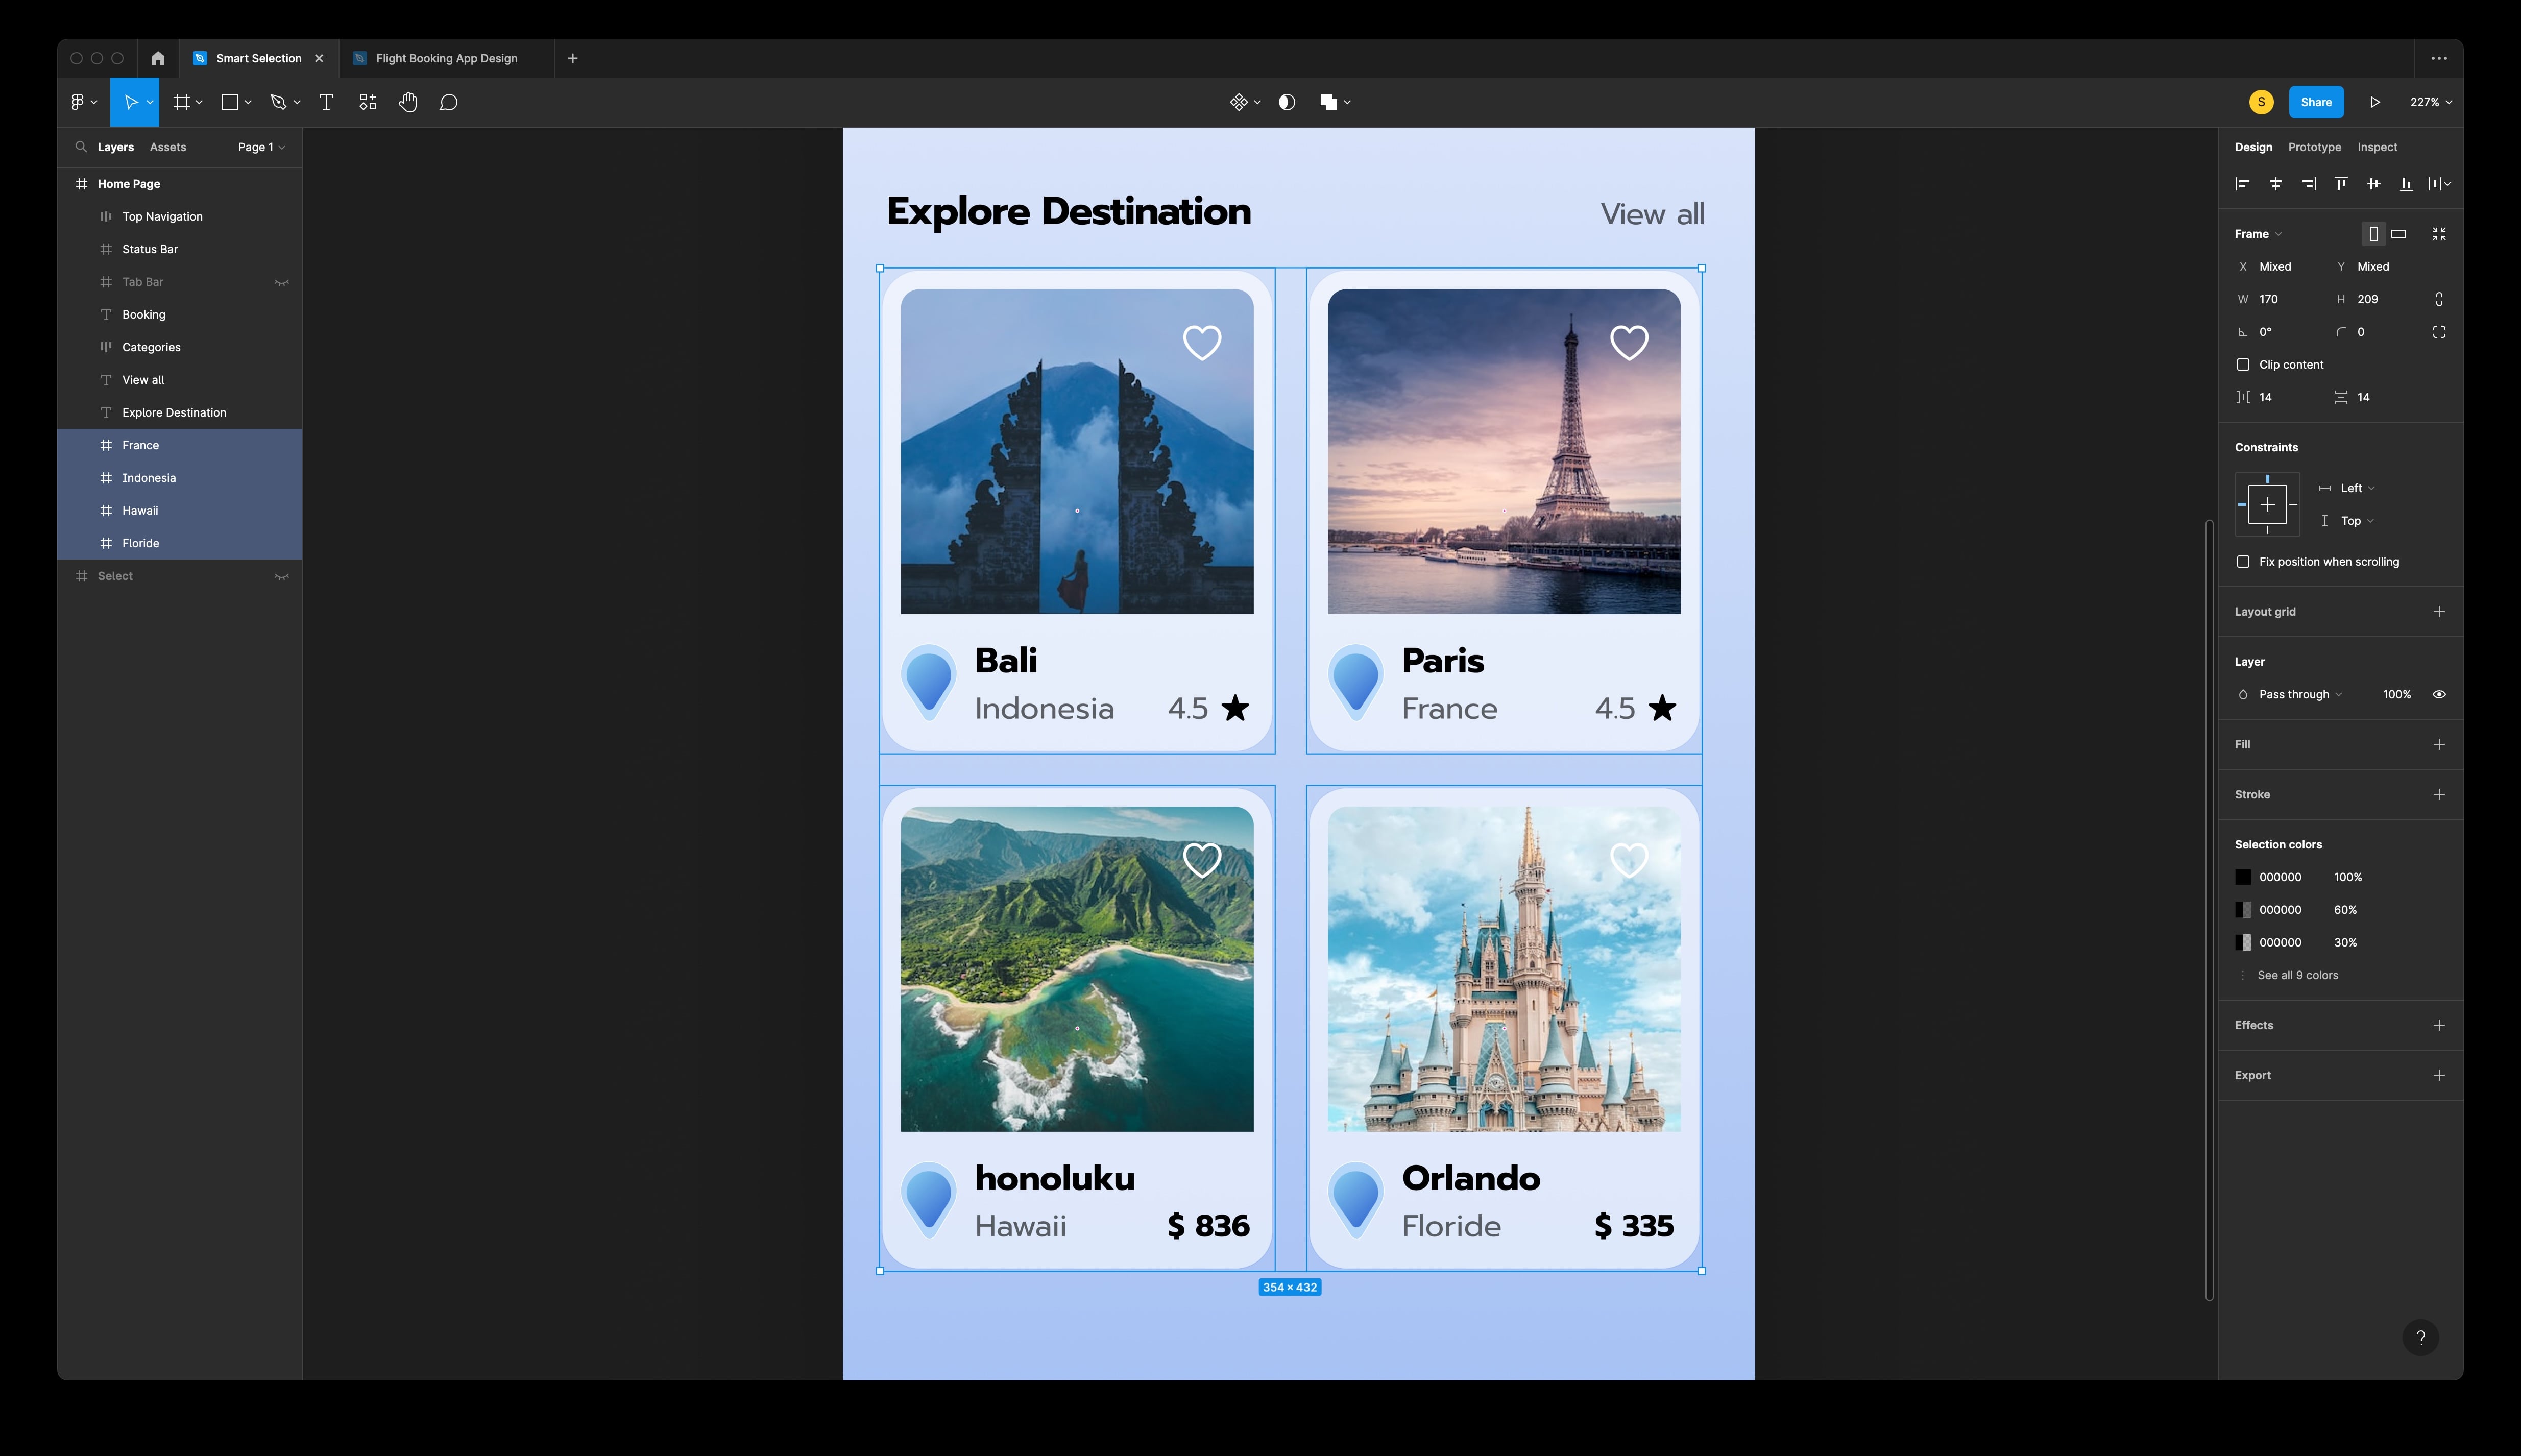Click the Share button
The image size is (2521, 1456).
(2315, 102)
